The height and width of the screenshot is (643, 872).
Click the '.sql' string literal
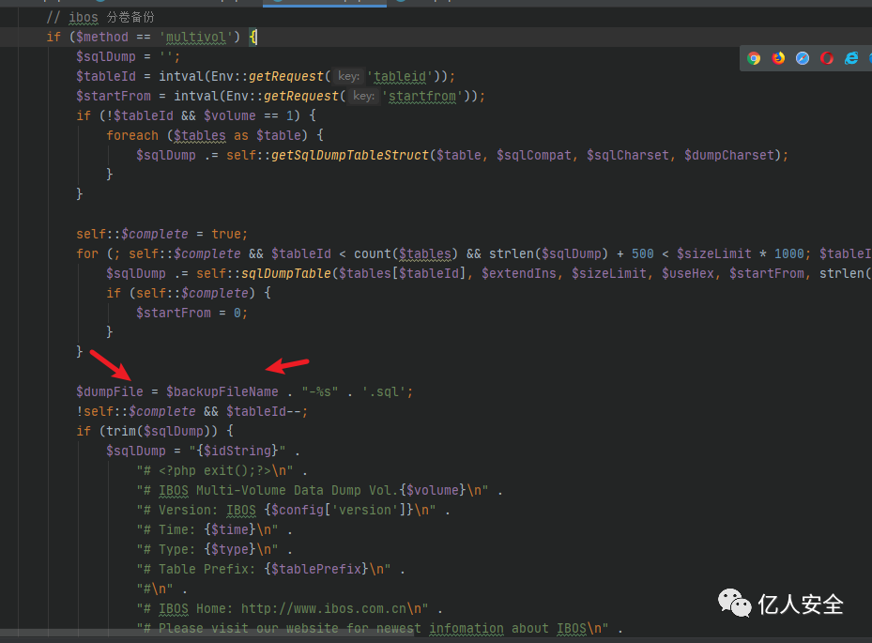pos(385,392)
